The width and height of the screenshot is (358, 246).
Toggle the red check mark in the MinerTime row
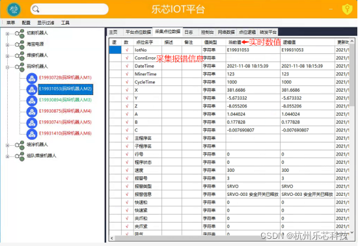click(127, 74)
